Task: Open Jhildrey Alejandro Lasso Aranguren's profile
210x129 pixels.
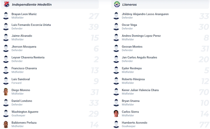Action: [x=145, y=14]
